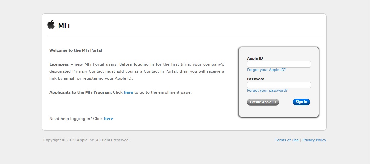Viewport: 371px width, 164px height.
Task: Focus the Password input field
Action: click(x=278, y=85)
